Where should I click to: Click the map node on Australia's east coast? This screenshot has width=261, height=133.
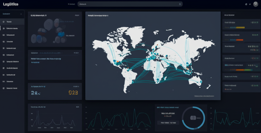click(201, 81)
